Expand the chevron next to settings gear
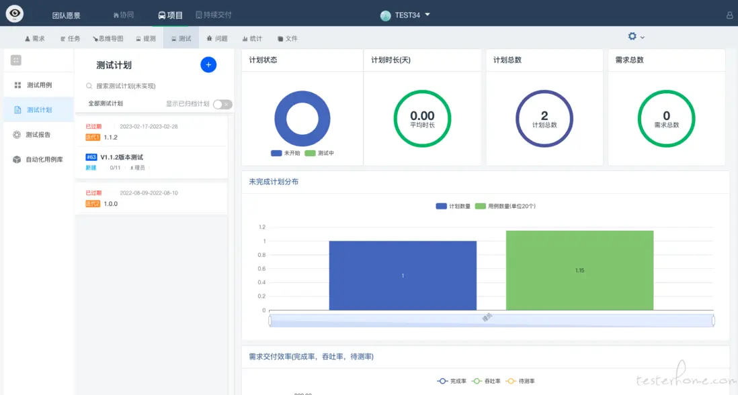 643,38
